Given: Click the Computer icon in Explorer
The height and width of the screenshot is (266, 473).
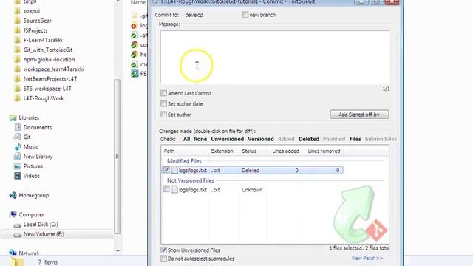Looking at the screenshot, I should click(x=13, y=214).
